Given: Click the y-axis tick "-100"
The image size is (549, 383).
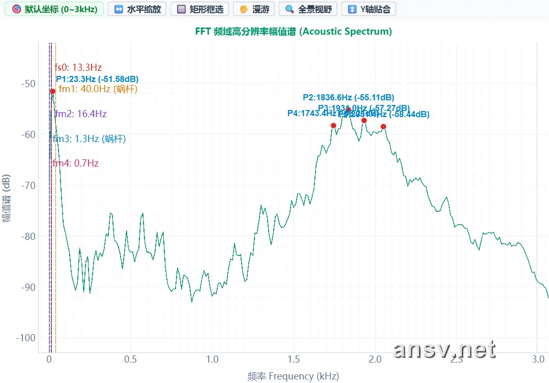Looking at the screenshot, I should (26, 338).
